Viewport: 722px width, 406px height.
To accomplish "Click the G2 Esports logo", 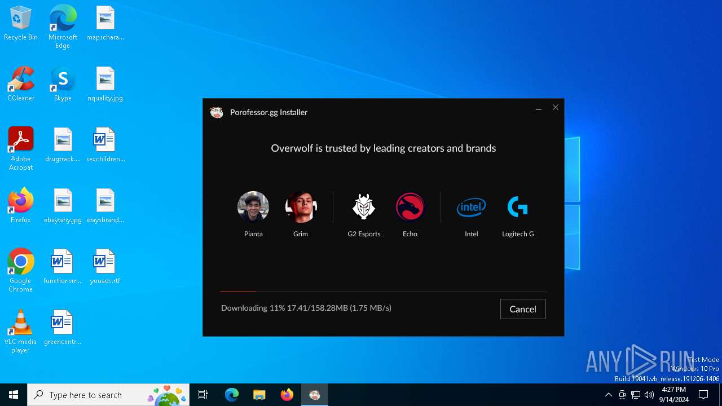I will [x=364, y=207].
